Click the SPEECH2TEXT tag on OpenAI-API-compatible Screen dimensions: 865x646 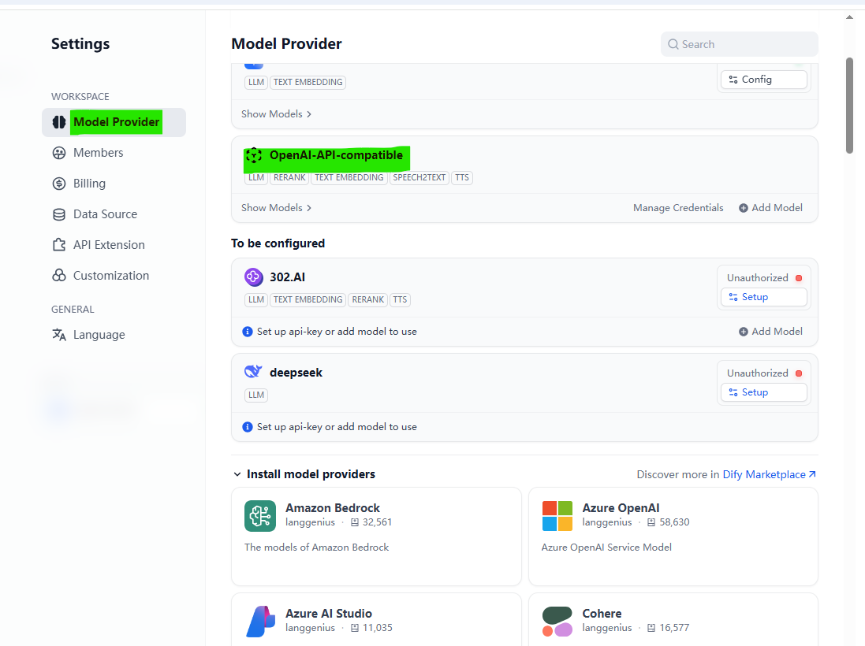(x=419, y=177)
